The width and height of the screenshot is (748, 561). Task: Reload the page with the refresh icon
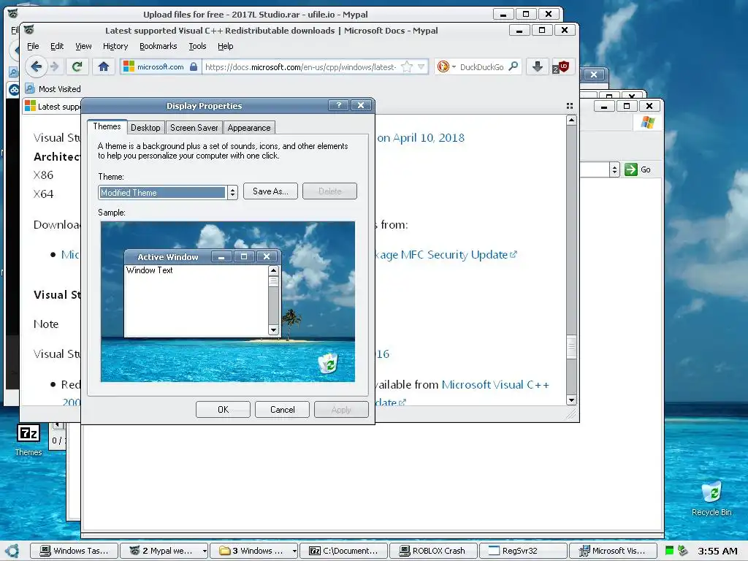pos(77,66)
